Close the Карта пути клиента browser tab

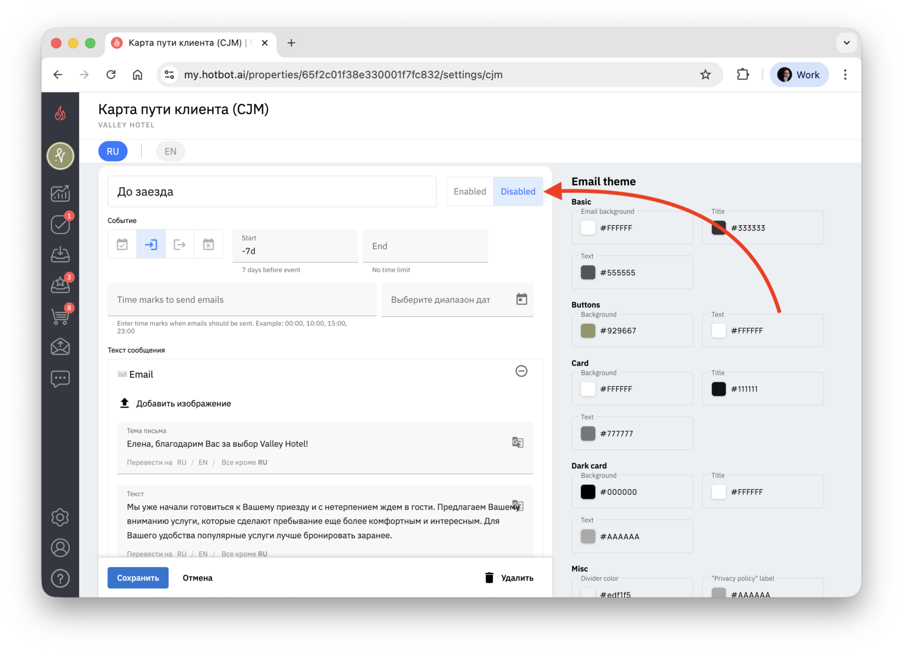pos(265,43)
